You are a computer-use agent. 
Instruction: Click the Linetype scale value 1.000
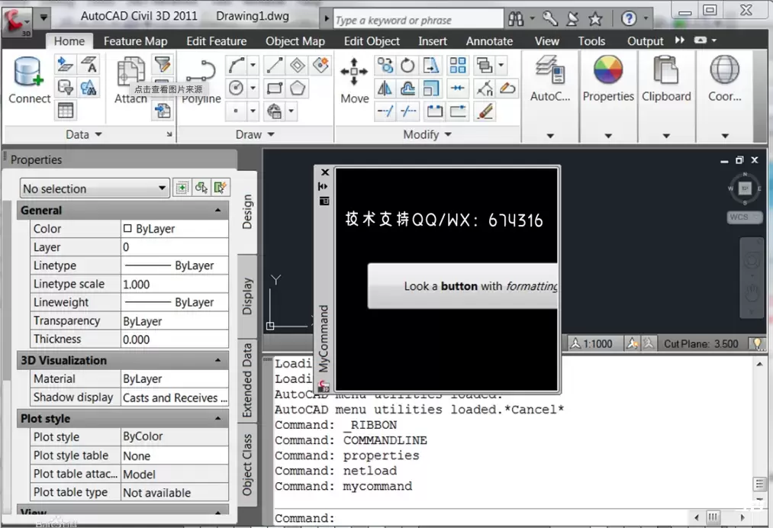(x=175, y=284)
